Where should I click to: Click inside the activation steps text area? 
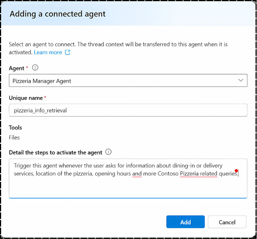[128, 178]
